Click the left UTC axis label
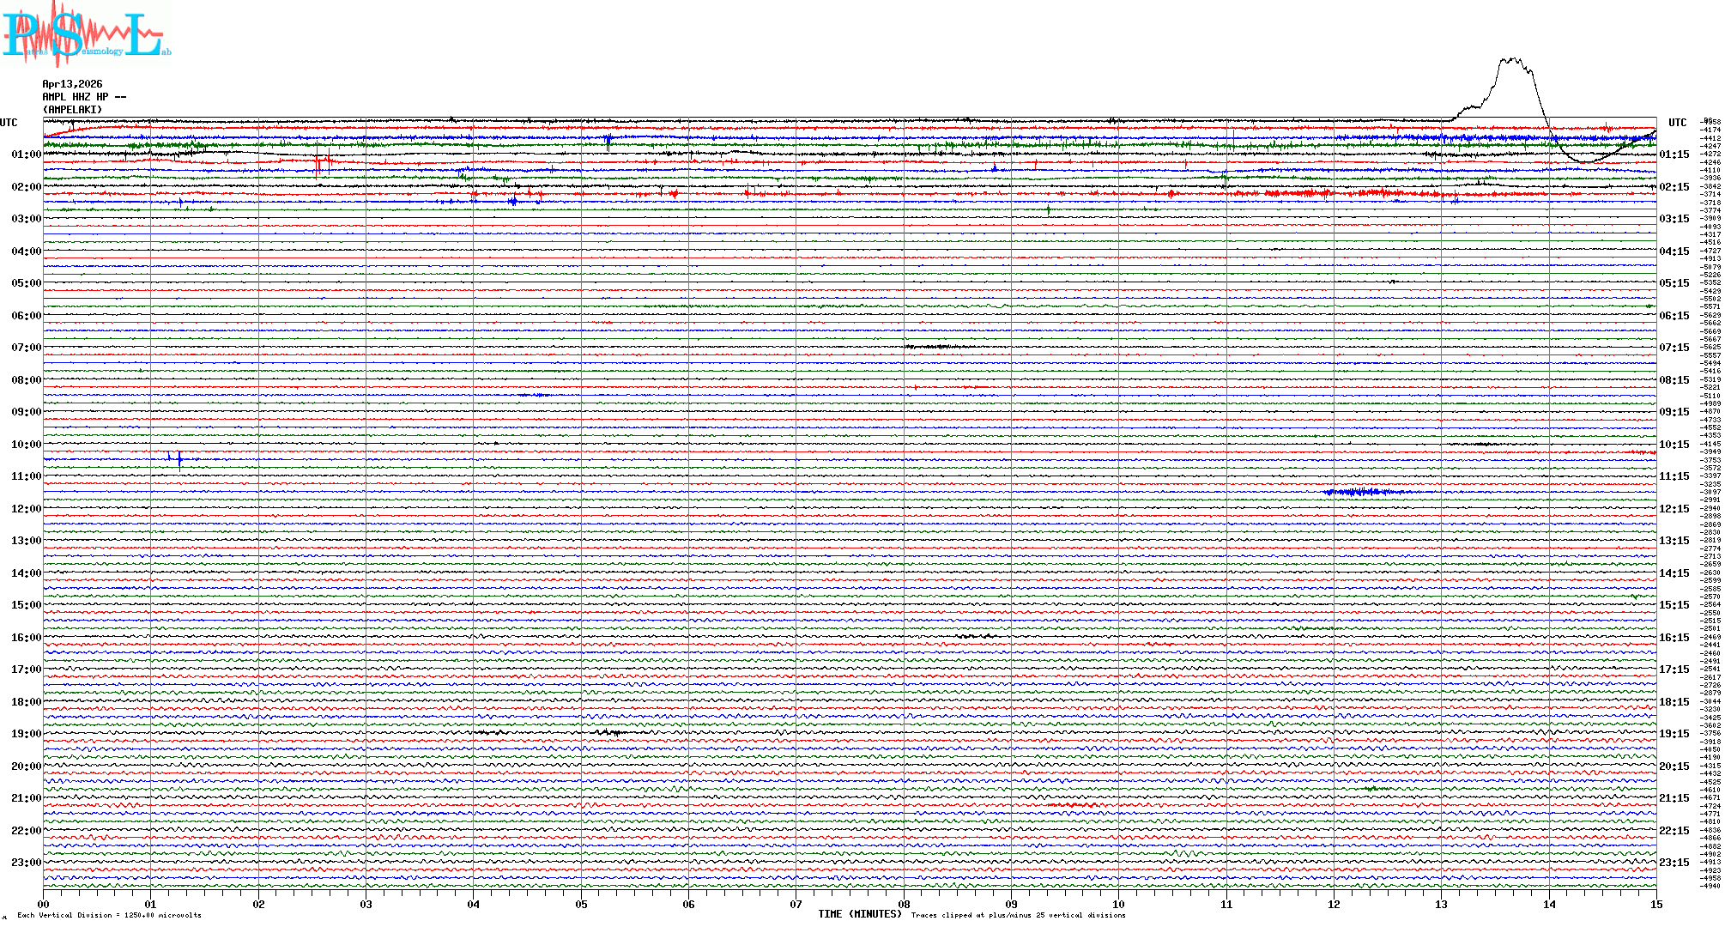The width and height of the screenshot is (1725, 927). 9,123
